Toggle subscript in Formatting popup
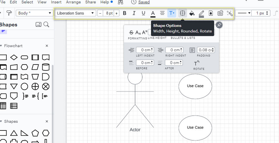 coord(138,32)
